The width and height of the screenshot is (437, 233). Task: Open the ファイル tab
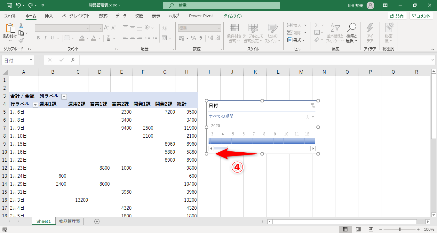tap(10, 16)
